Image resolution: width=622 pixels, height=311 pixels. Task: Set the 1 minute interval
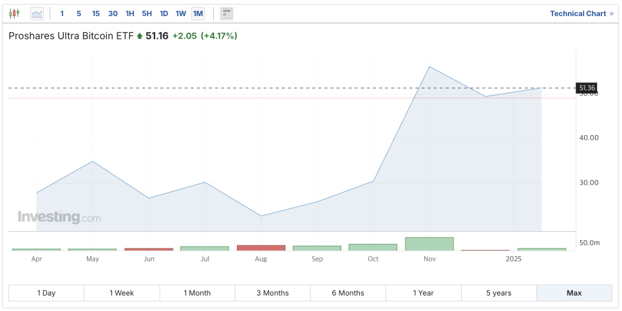point(62,14)
